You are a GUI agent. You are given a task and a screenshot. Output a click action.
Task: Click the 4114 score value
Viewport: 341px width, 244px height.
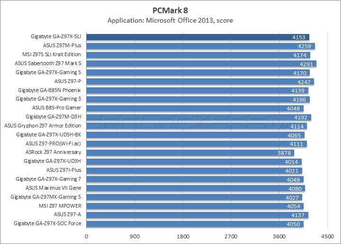pos(296,126)
